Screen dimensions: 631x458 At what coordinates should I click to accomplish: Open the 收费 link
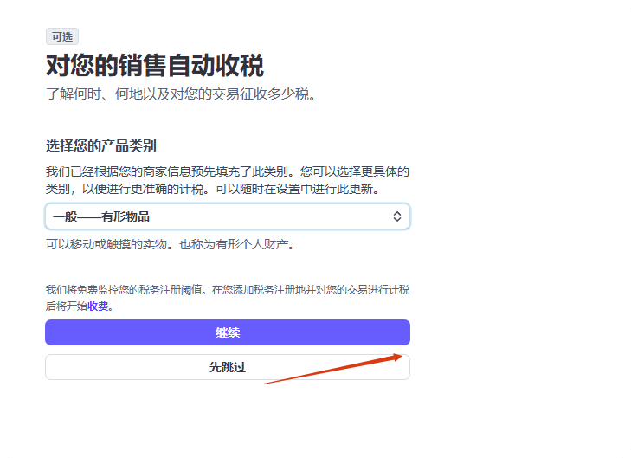tap(98, 306)
